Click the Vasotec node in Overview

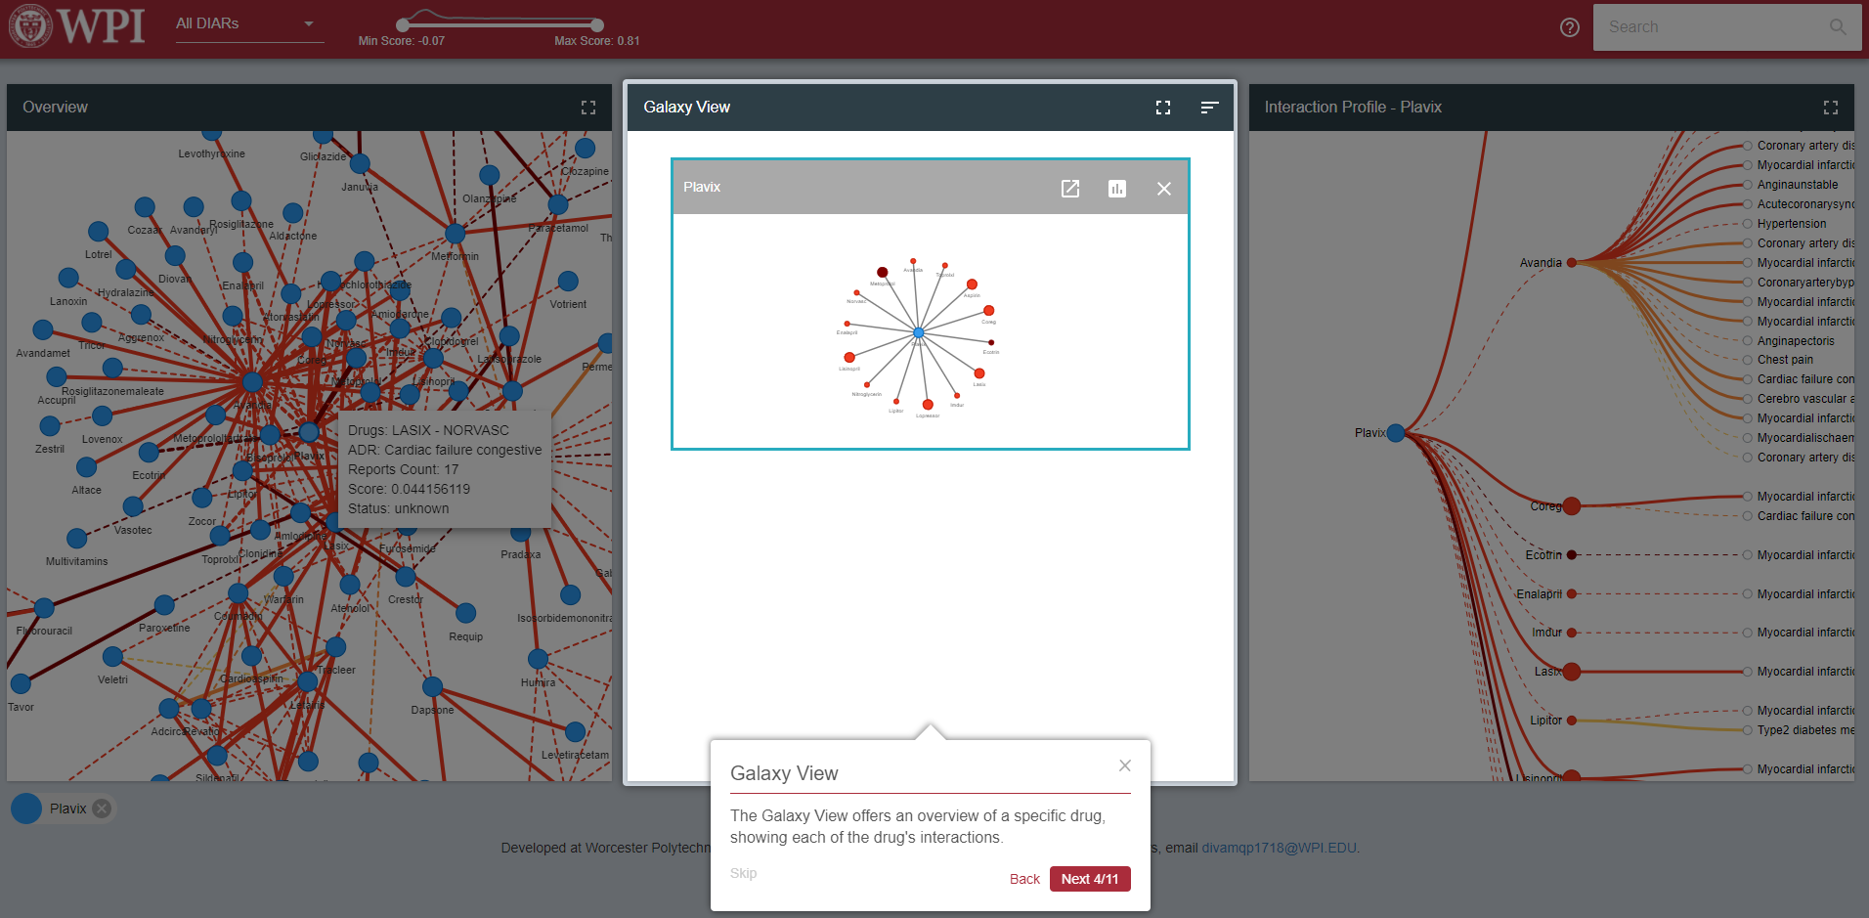134,506
